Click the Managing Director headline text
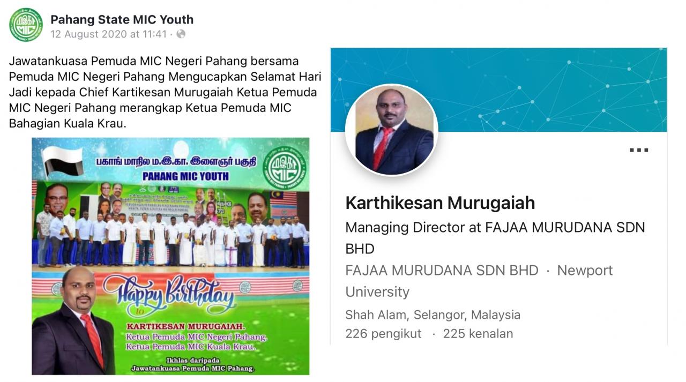686x382 pixels. click(x=495, y=238)
